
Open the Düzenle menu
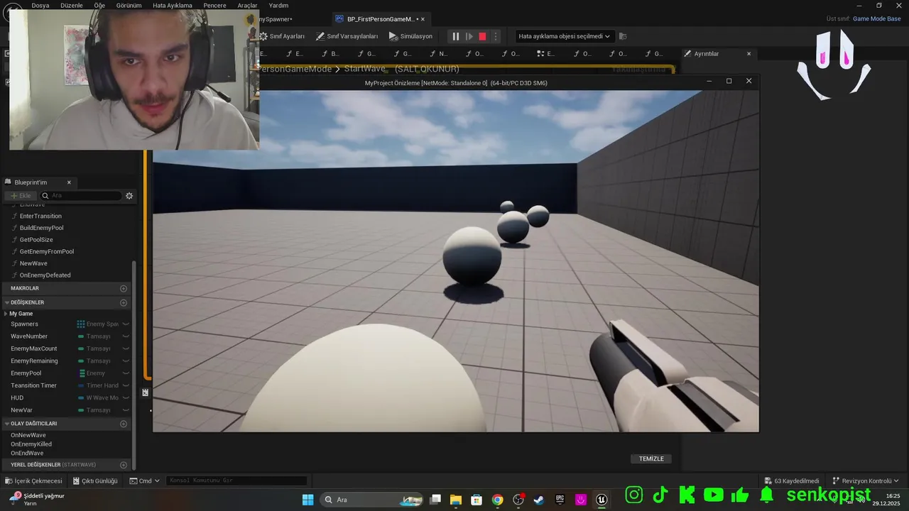pyautogui.click(x=72, y=5)
